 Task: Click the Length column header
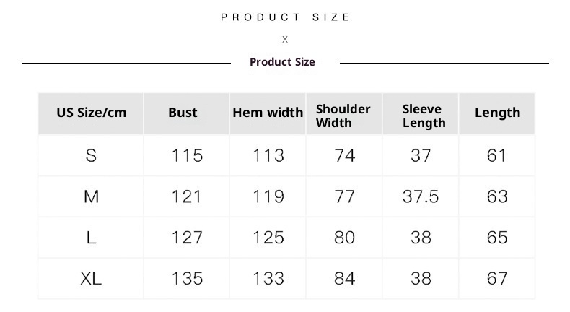497,113
